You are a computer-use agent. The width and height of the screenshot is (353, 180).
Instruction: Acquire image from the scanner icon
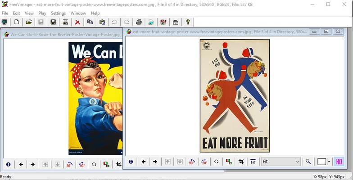point(151,22)
